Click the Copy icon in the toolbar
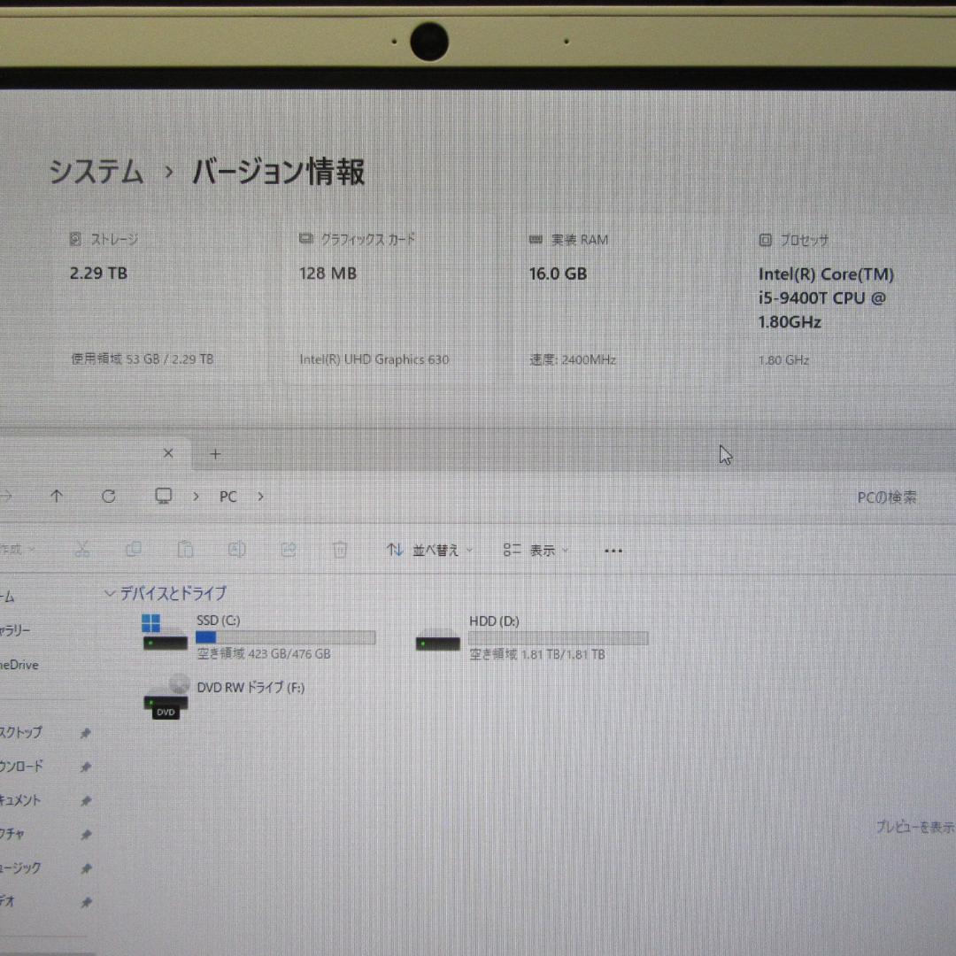 coord(135,549)
